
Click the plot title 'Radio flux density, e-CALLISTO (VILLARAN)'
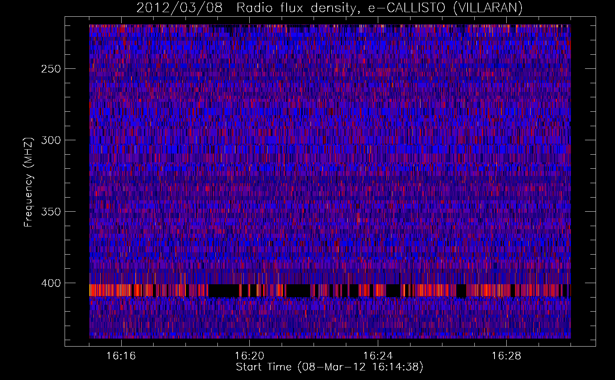(x=379, y=8)
